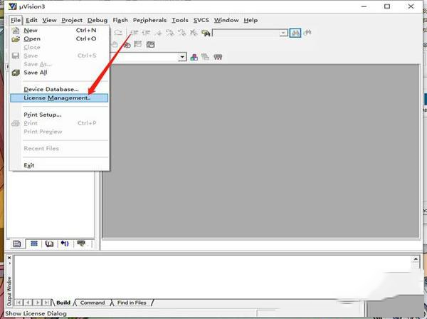
Task: Select Device Database from File menu
Action: pyautogui.click(x=51, y=89)
